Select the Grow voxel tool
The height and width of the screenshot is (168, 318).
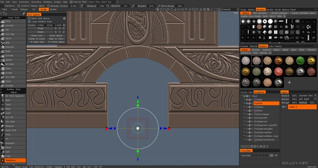(13, 21)
